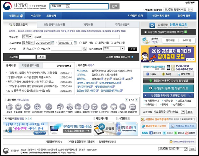Show previous 알림광장 banner
The image size is (199, 156).
coord(27,119)
